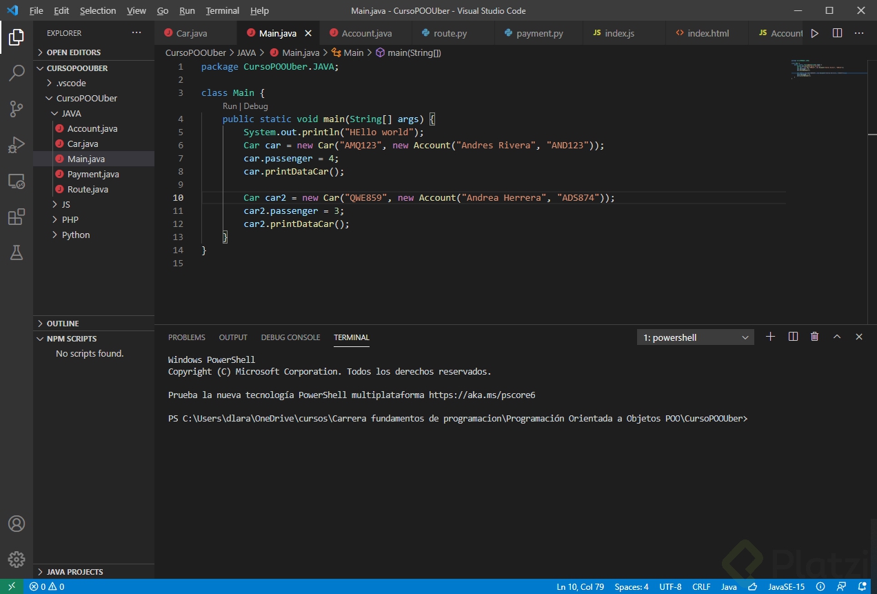Image resolution: width=877 pixels, height=594 pixels.
Task: Open Account.java in the file tree
Action: 94,128
